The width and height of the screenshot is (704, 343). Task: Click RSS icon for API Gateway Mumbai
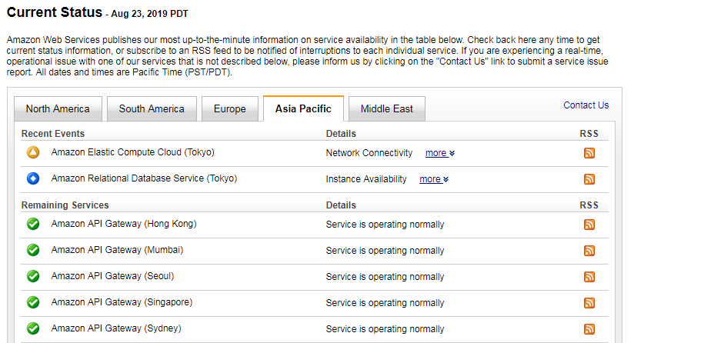(x=589, y=251)
